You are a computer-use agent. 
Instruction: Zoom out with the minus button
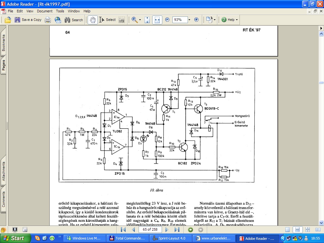point(167,20)
